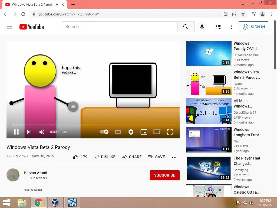Pause the video with the pause button

pyautogui.click(x=17, y=132)
